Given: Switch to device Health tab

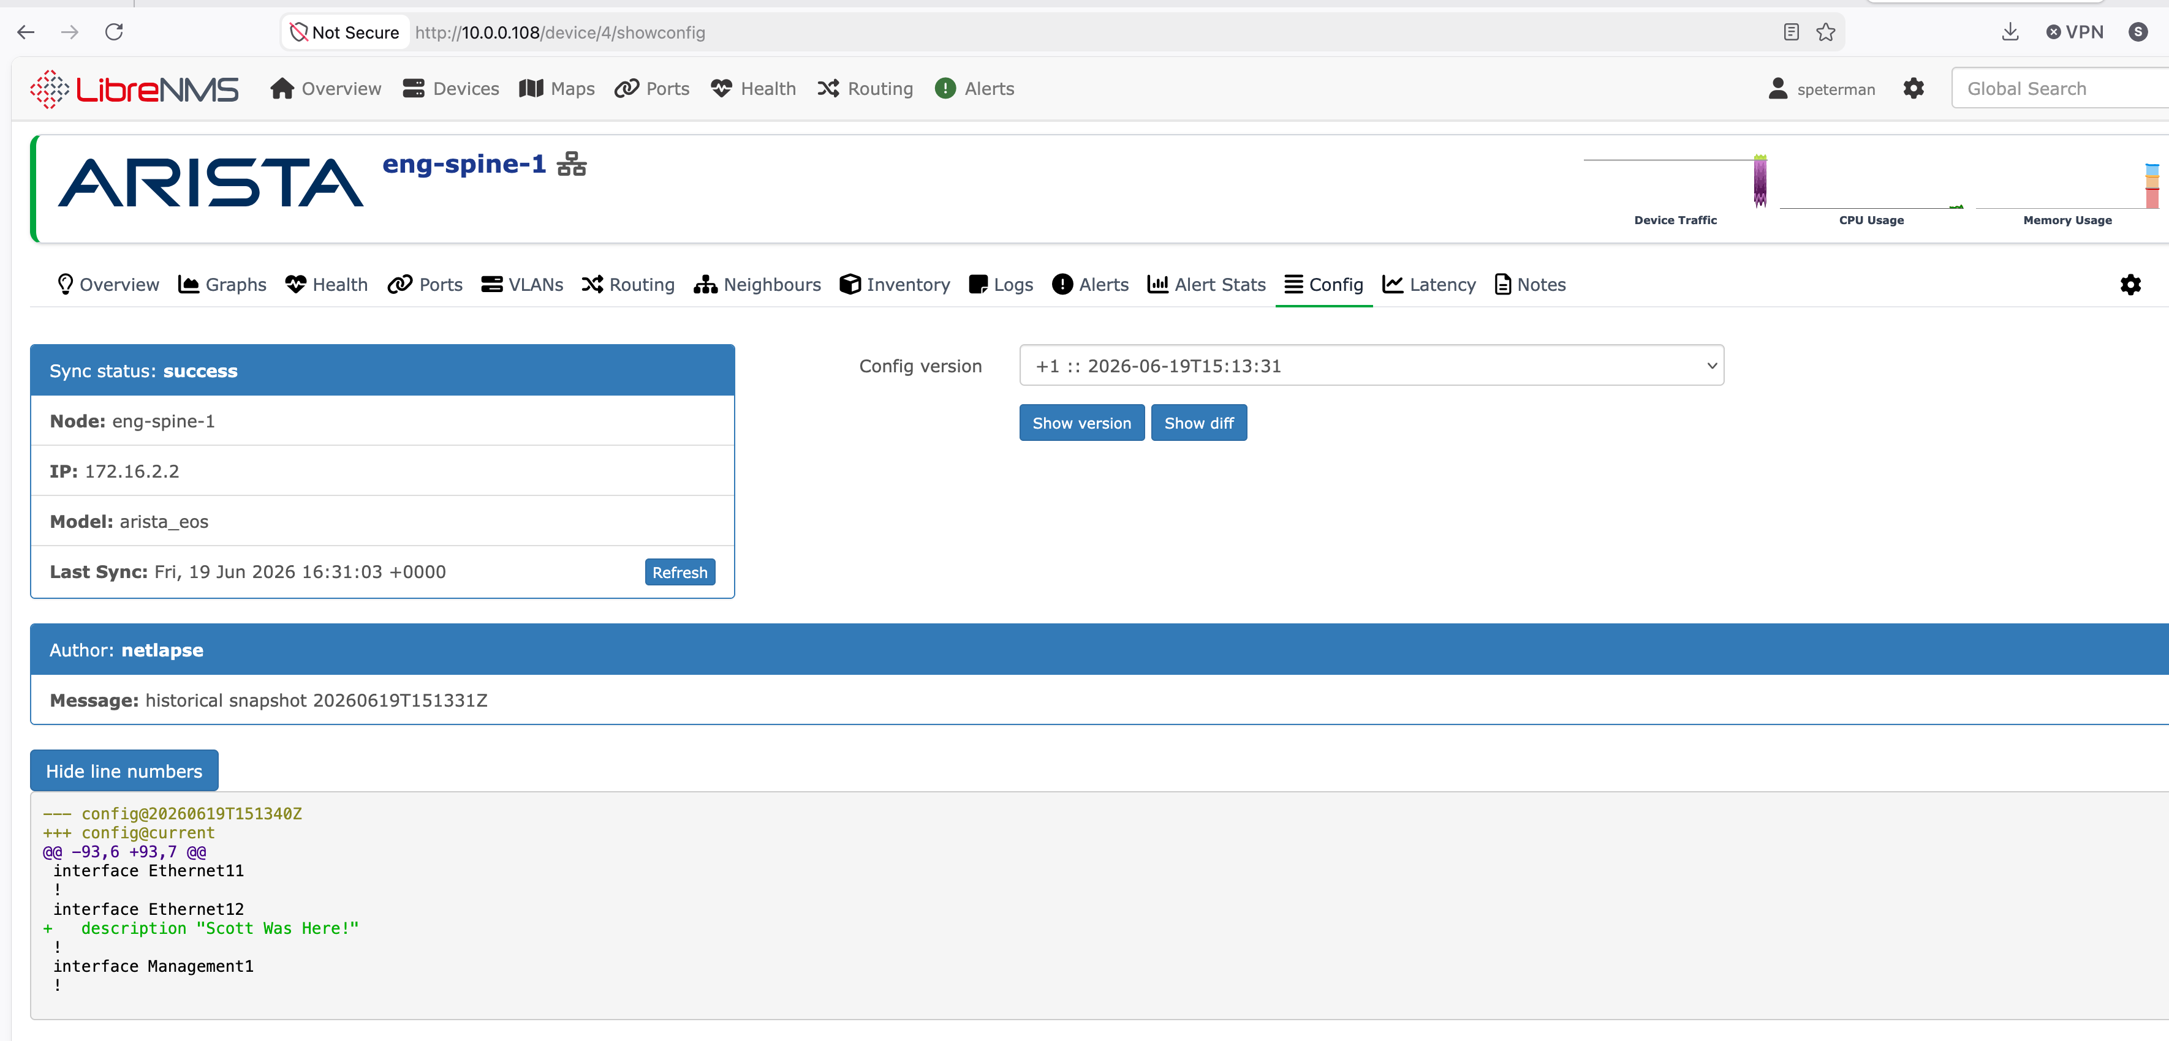Looking at the screenshot, I should tap(327, 285).
